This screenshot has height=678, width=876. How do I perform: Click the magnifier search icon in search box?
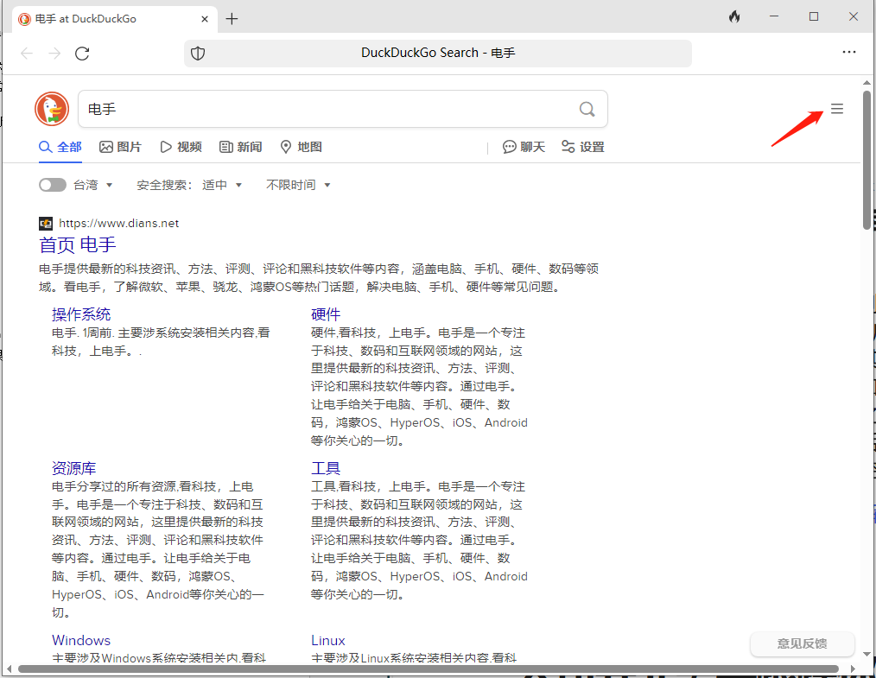(587, 109)
